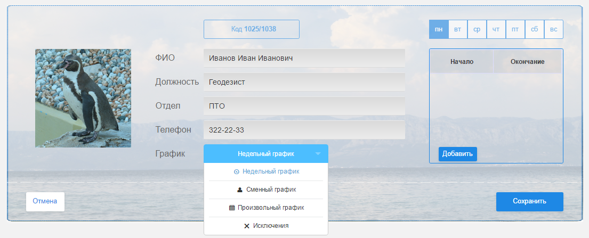The height and width of the screenshot is (238, 589).
Task: Choose Исключения option
Action: tap(266, 226)
